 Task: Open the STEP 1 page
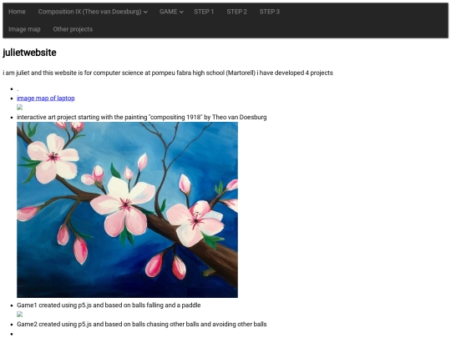click(204, 12)
